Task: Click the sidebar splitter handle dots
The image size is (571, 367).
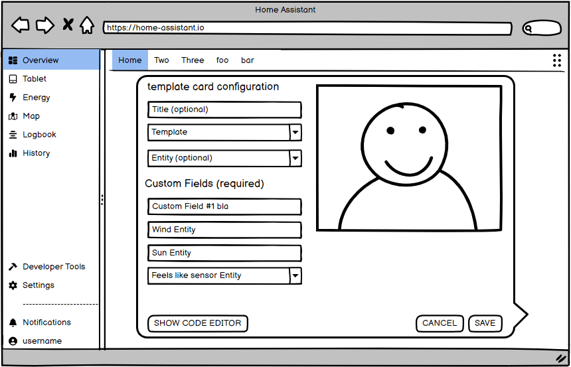Action: click(102, 200)
